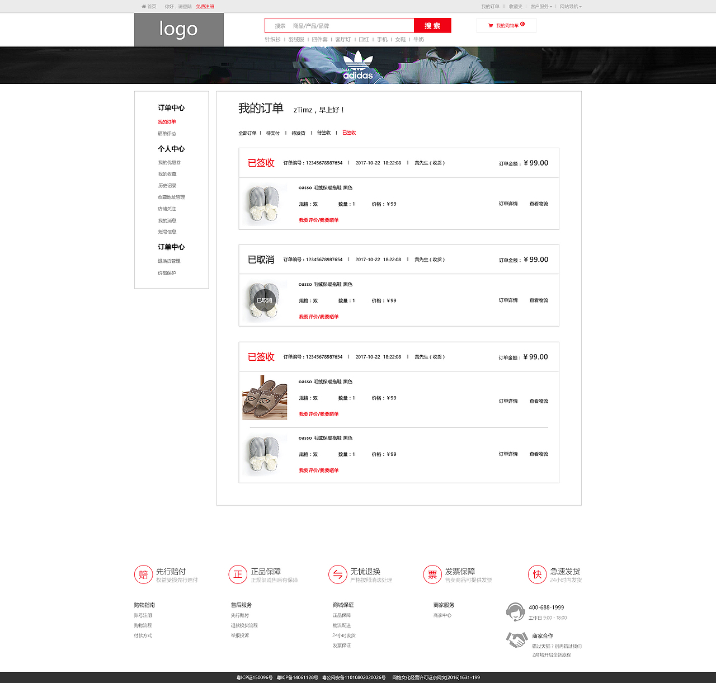Click the 商家中心 footer link

coord(442,615)
